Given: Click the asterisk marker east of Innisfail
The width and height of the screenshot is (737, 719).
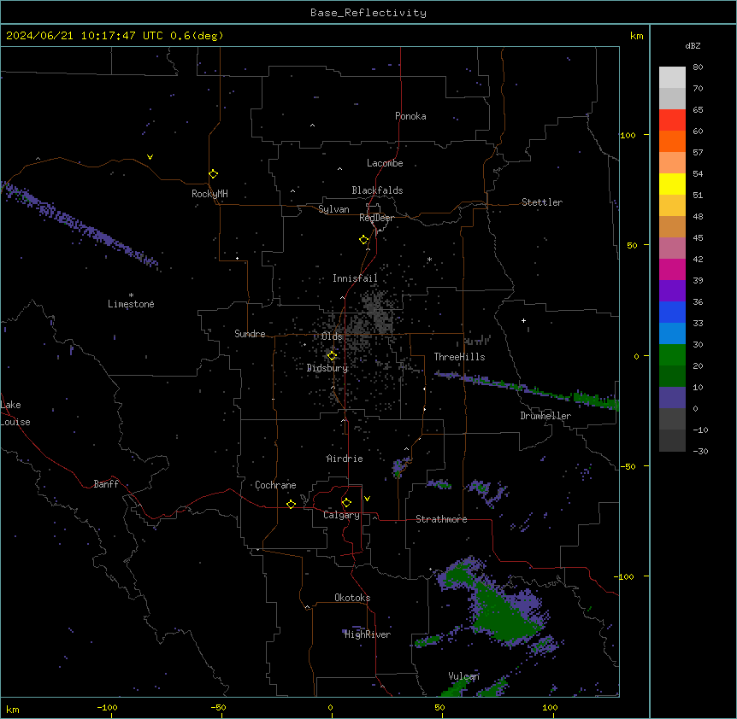Looking at the screenshot, I should pyautogui.click(x=429, y=259).
